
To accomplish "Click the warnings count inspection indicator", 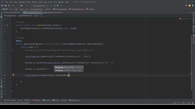I will pos(185,19).
